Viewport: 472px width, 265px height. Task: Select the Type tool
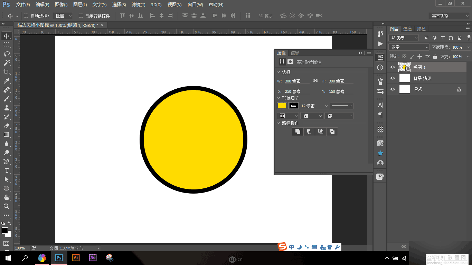(x=6, y=170)
